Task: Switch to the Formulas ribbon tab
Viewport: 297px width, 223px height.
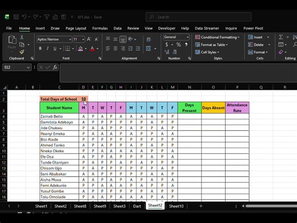Action: point(100,28)
